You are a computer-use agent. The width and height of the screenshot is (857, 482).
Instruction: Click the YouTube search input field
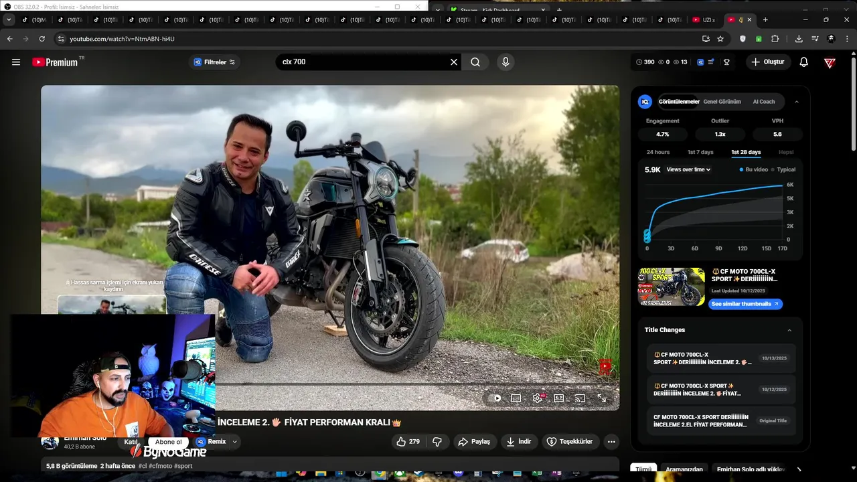pos(362,62)
